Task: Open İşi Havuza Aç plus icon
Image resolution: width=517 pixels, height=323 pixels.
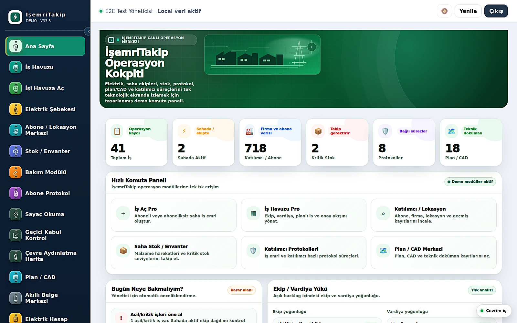Action: point(16,88)
